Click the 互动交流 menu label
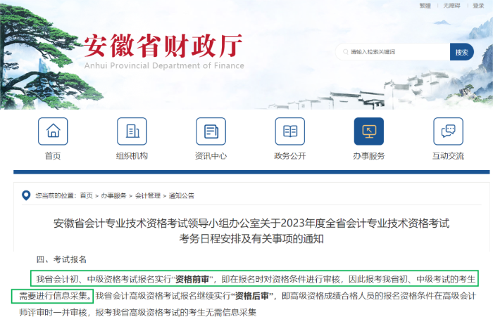Screen dimensions: 493x324 tap(448, 156)
